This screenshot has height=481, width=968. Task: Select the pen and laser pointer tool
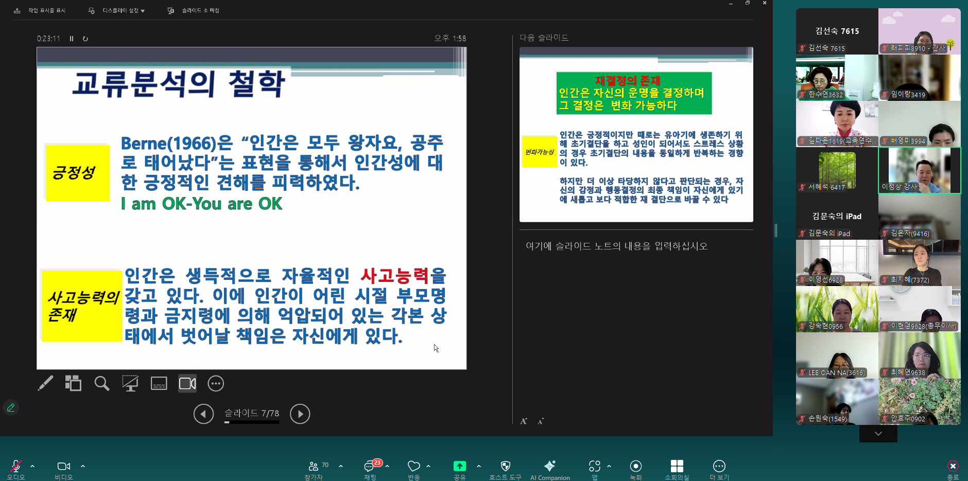[x=45, y=383]
